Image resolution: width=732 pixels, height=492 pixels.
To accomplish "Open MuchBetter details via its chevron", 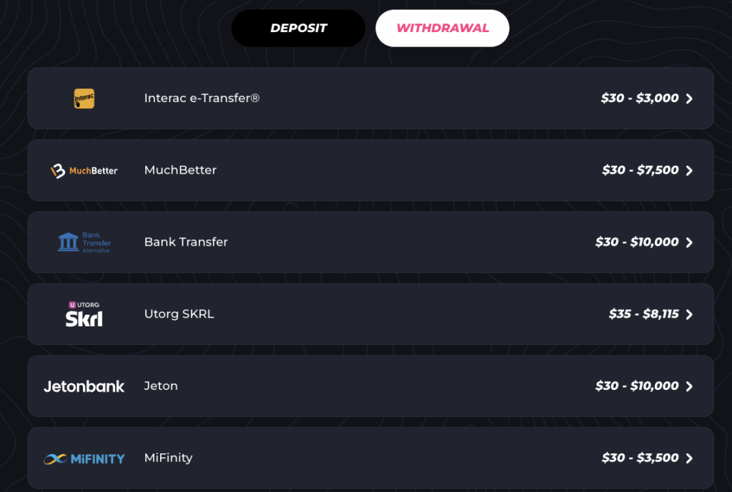I will (689, 171).
